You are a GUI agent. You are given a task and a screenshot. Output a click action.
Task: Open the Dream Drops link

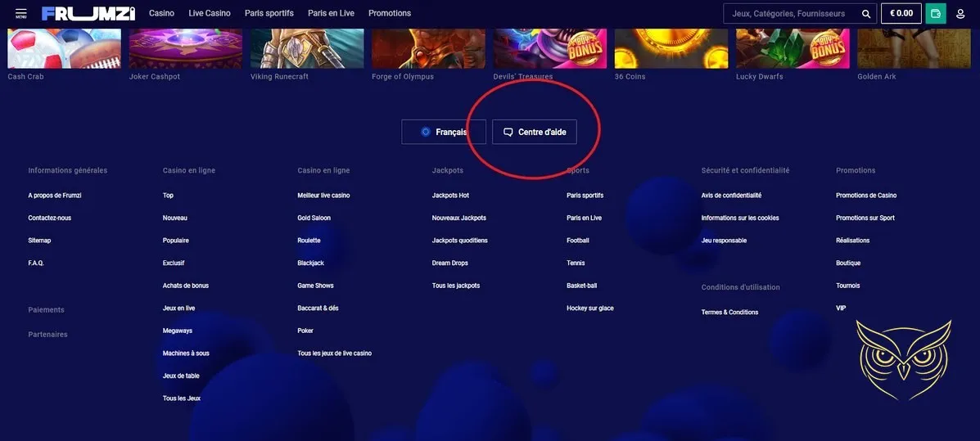pyautogui.click(x=450, y=263)
